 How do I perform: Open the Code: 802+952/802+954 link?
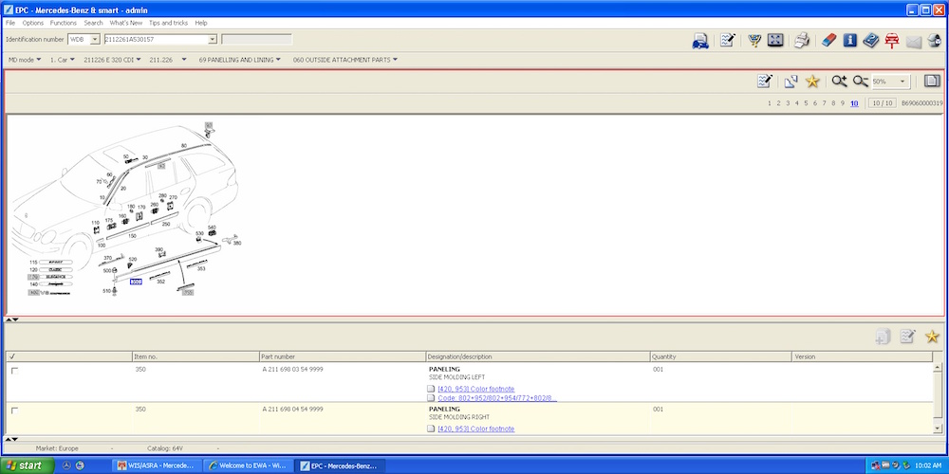tap(497, 398)
